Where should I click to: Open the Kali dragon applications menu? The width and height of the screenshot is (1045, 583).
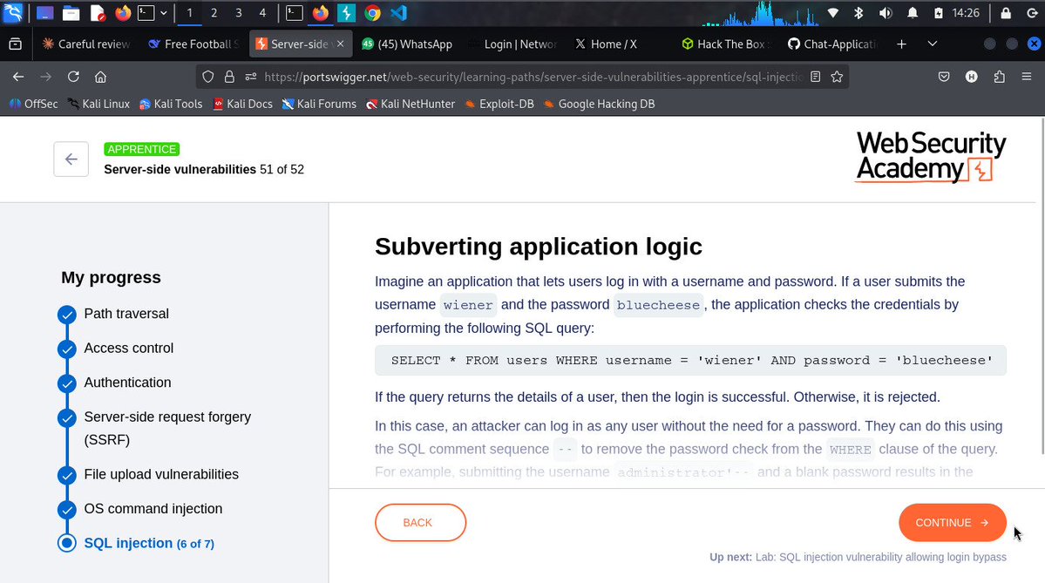click(11, 13)
